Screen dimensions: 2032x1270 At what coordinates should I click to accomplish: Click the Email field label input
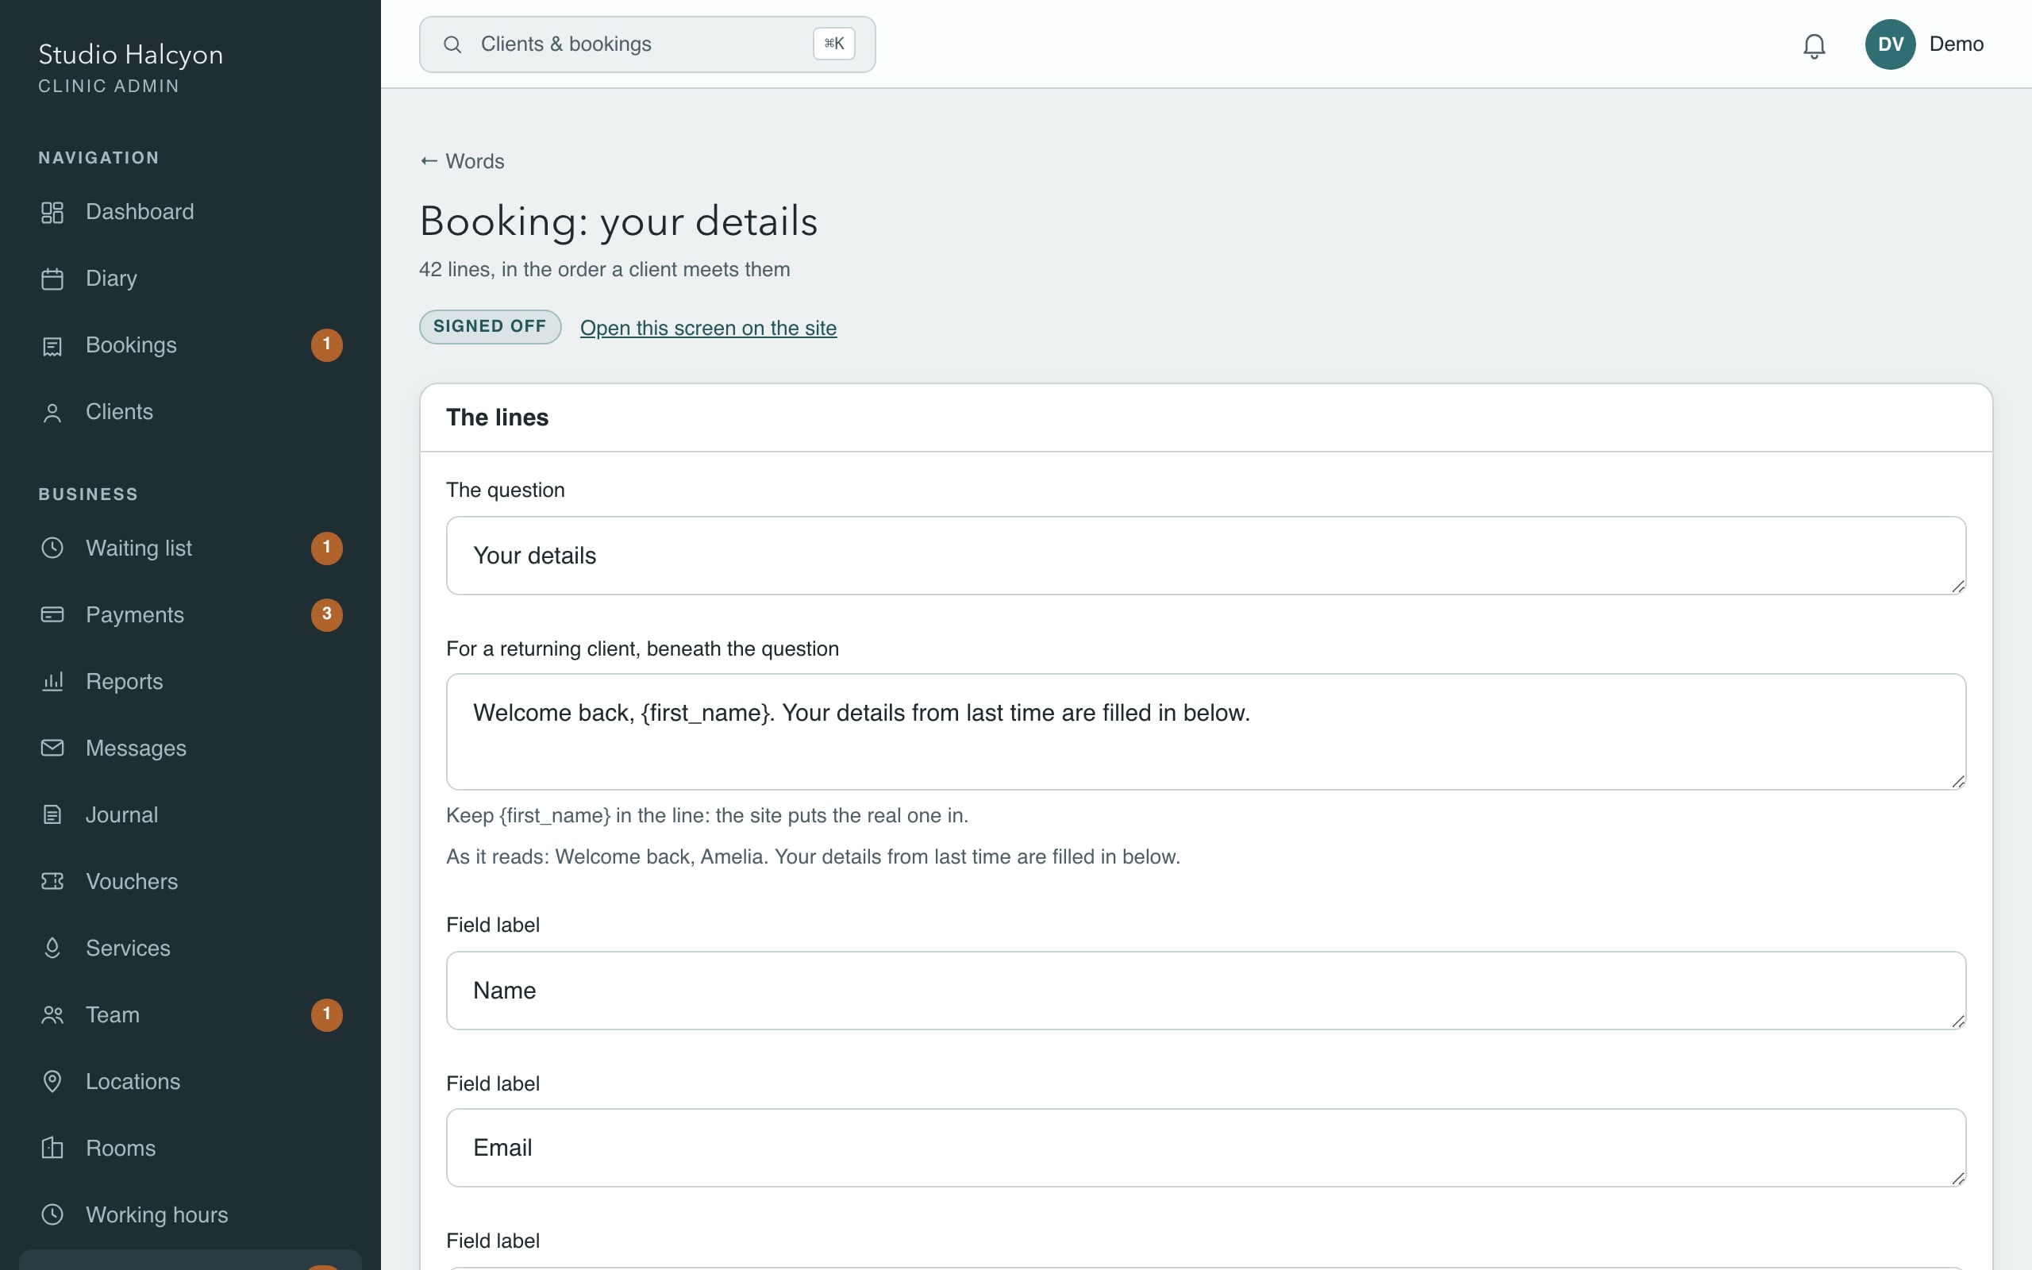pyautogui.click(x=1206, y=1148)
